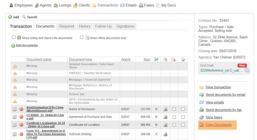Click Send documents by email link
257x140 pixels.
[226, 95]
